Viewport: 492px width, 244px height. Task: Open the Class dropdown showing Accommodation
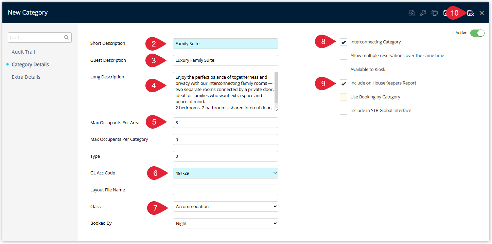pyautogui.click(x=226, y=207)
